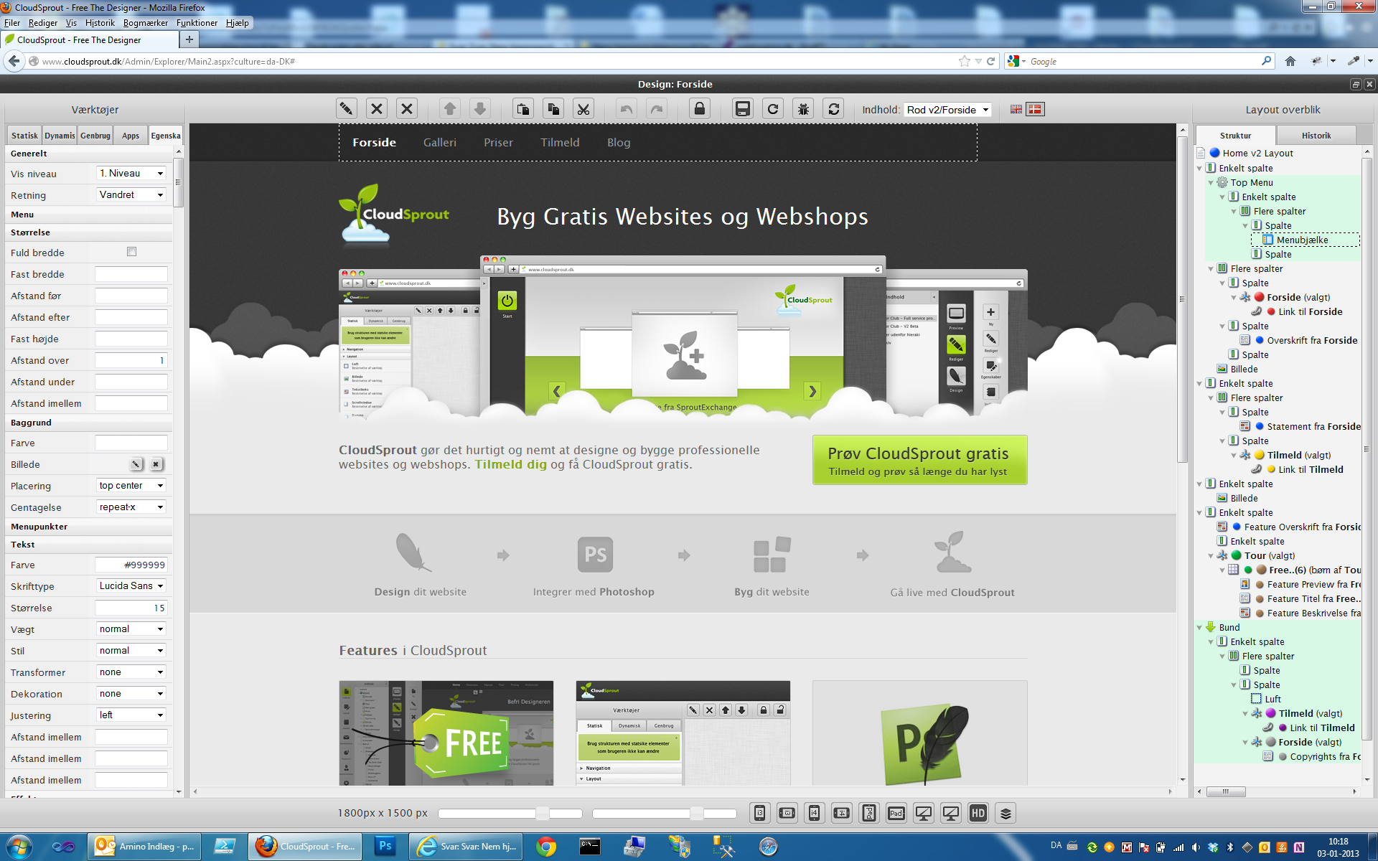Viewport: 1378px width, 861px height.
Task: Click the stacked layers icon
Action: coord(1006,813)
